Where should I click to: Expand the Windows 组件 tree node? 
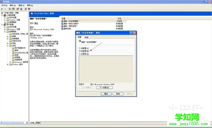point(7,64)
